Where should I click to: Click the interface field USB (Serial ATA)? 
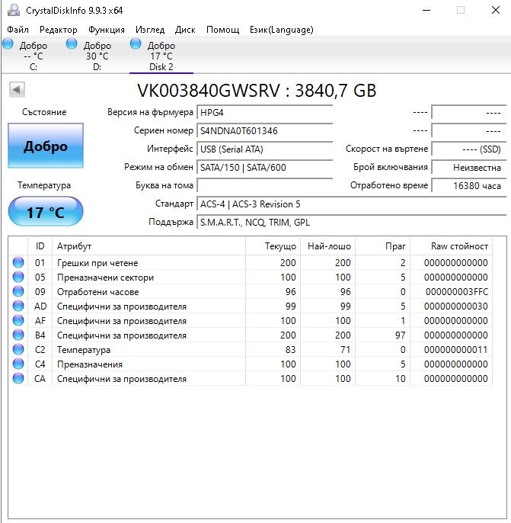pyautogui.click(x=265, y=149)
